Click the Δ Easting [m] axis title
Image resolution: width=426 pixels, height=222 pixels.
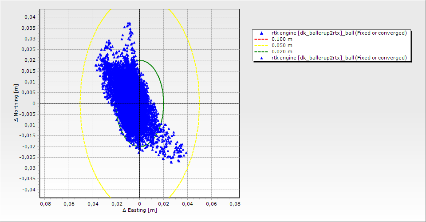point(139,210)
